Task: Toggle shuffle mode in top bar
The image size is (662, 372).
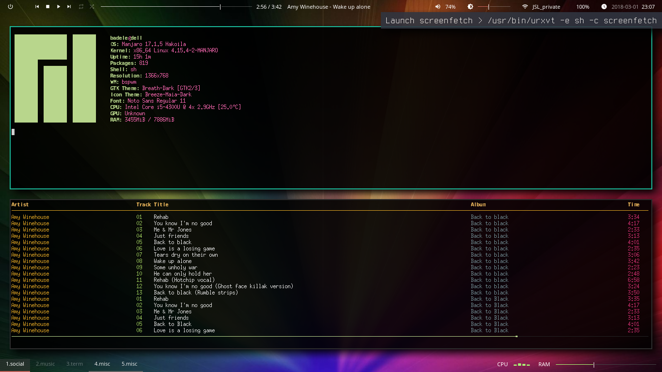Action: pyautogui.click(x=92, y=7)
